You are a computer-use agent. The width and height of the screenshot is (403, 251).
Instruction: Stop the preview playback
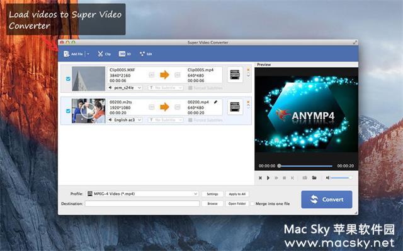[284, 178]
